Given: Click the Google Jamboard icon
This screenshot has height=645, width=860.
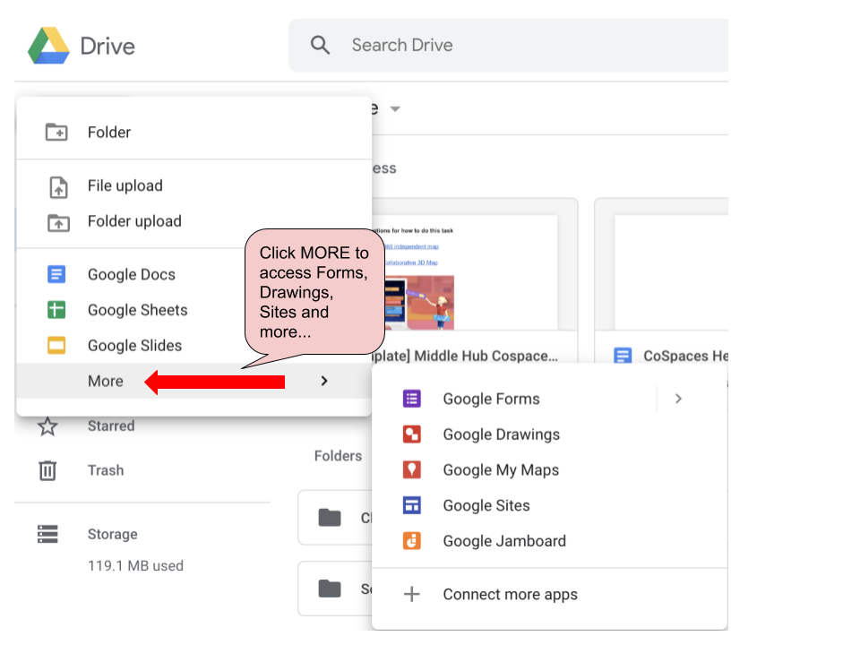Looking at the screenshot, I should (412, 541).
